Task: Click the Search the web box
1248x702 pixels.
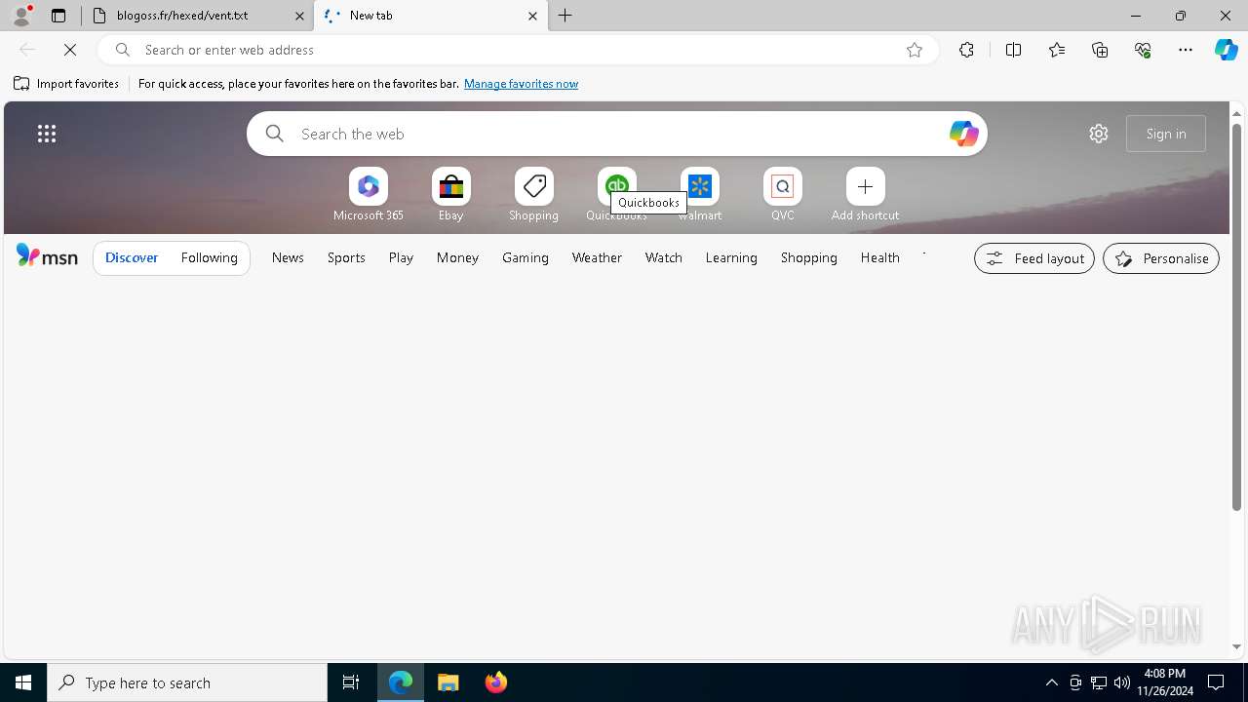Action: click(616, 134)
